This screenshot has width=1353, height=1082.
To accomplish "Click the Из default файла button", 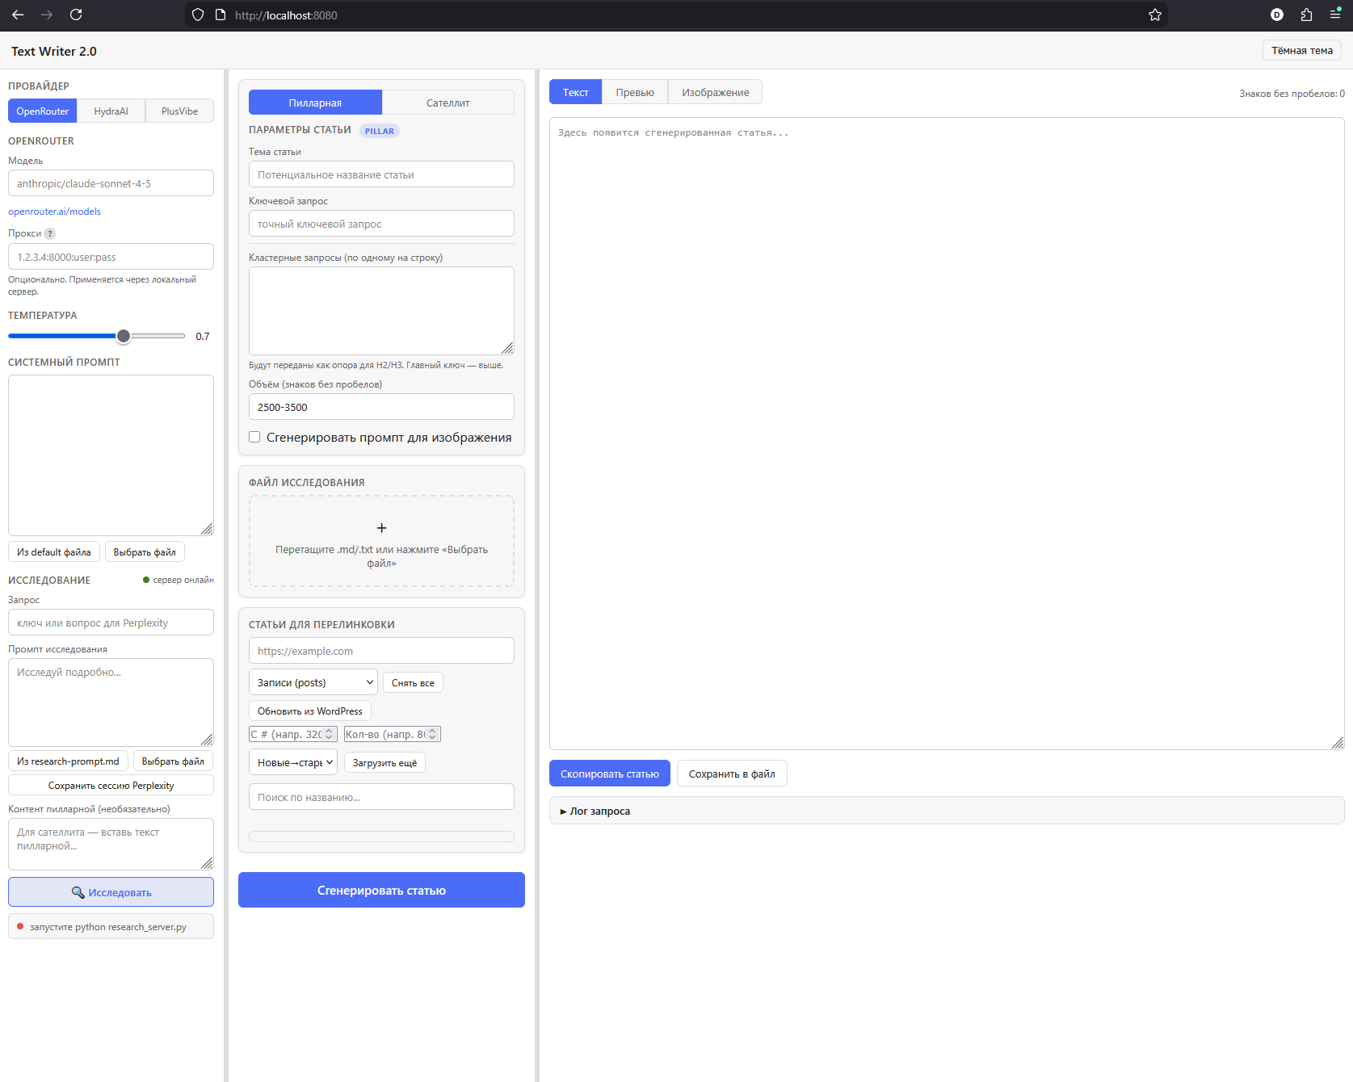I will point(54,552).
